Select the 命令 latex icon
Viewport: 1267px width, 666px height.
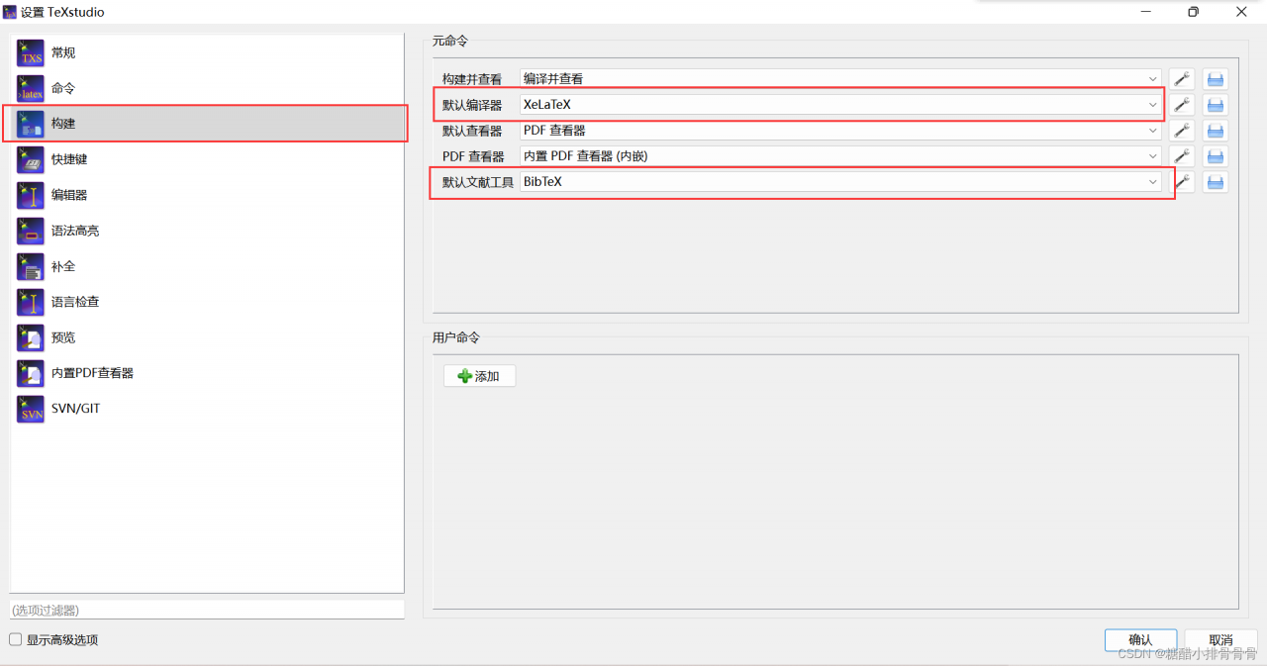[x=31, y=88]
